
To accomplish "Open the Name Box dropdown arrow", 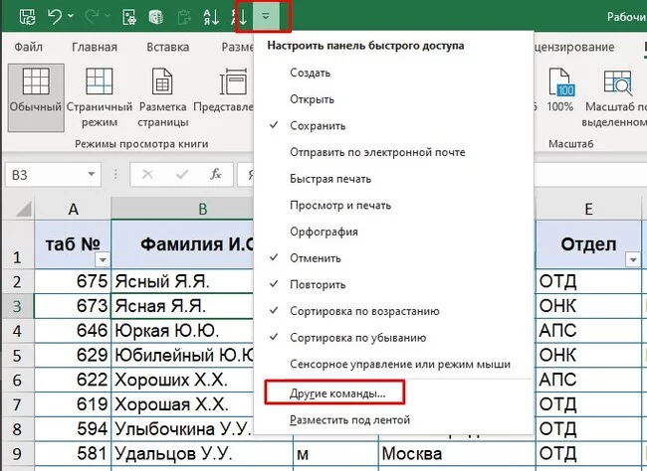I will click(x=92, y=175).
